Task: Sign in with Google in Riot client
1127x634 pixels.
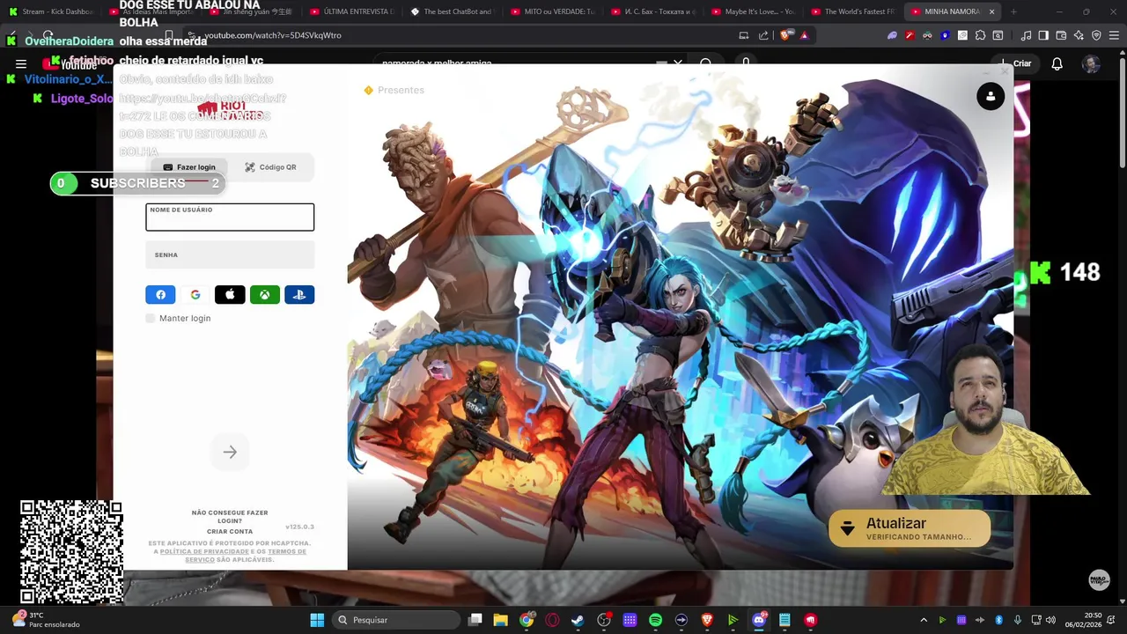Action: click(195, 295)
